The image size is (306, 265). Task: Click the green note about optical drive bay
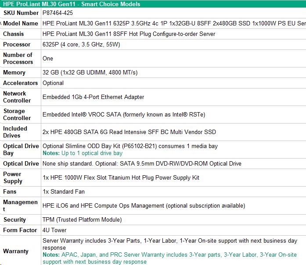pos(82,153)
